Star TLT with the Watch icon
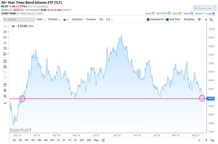Viewport: 218px width, 144px height. click(192, 13)
